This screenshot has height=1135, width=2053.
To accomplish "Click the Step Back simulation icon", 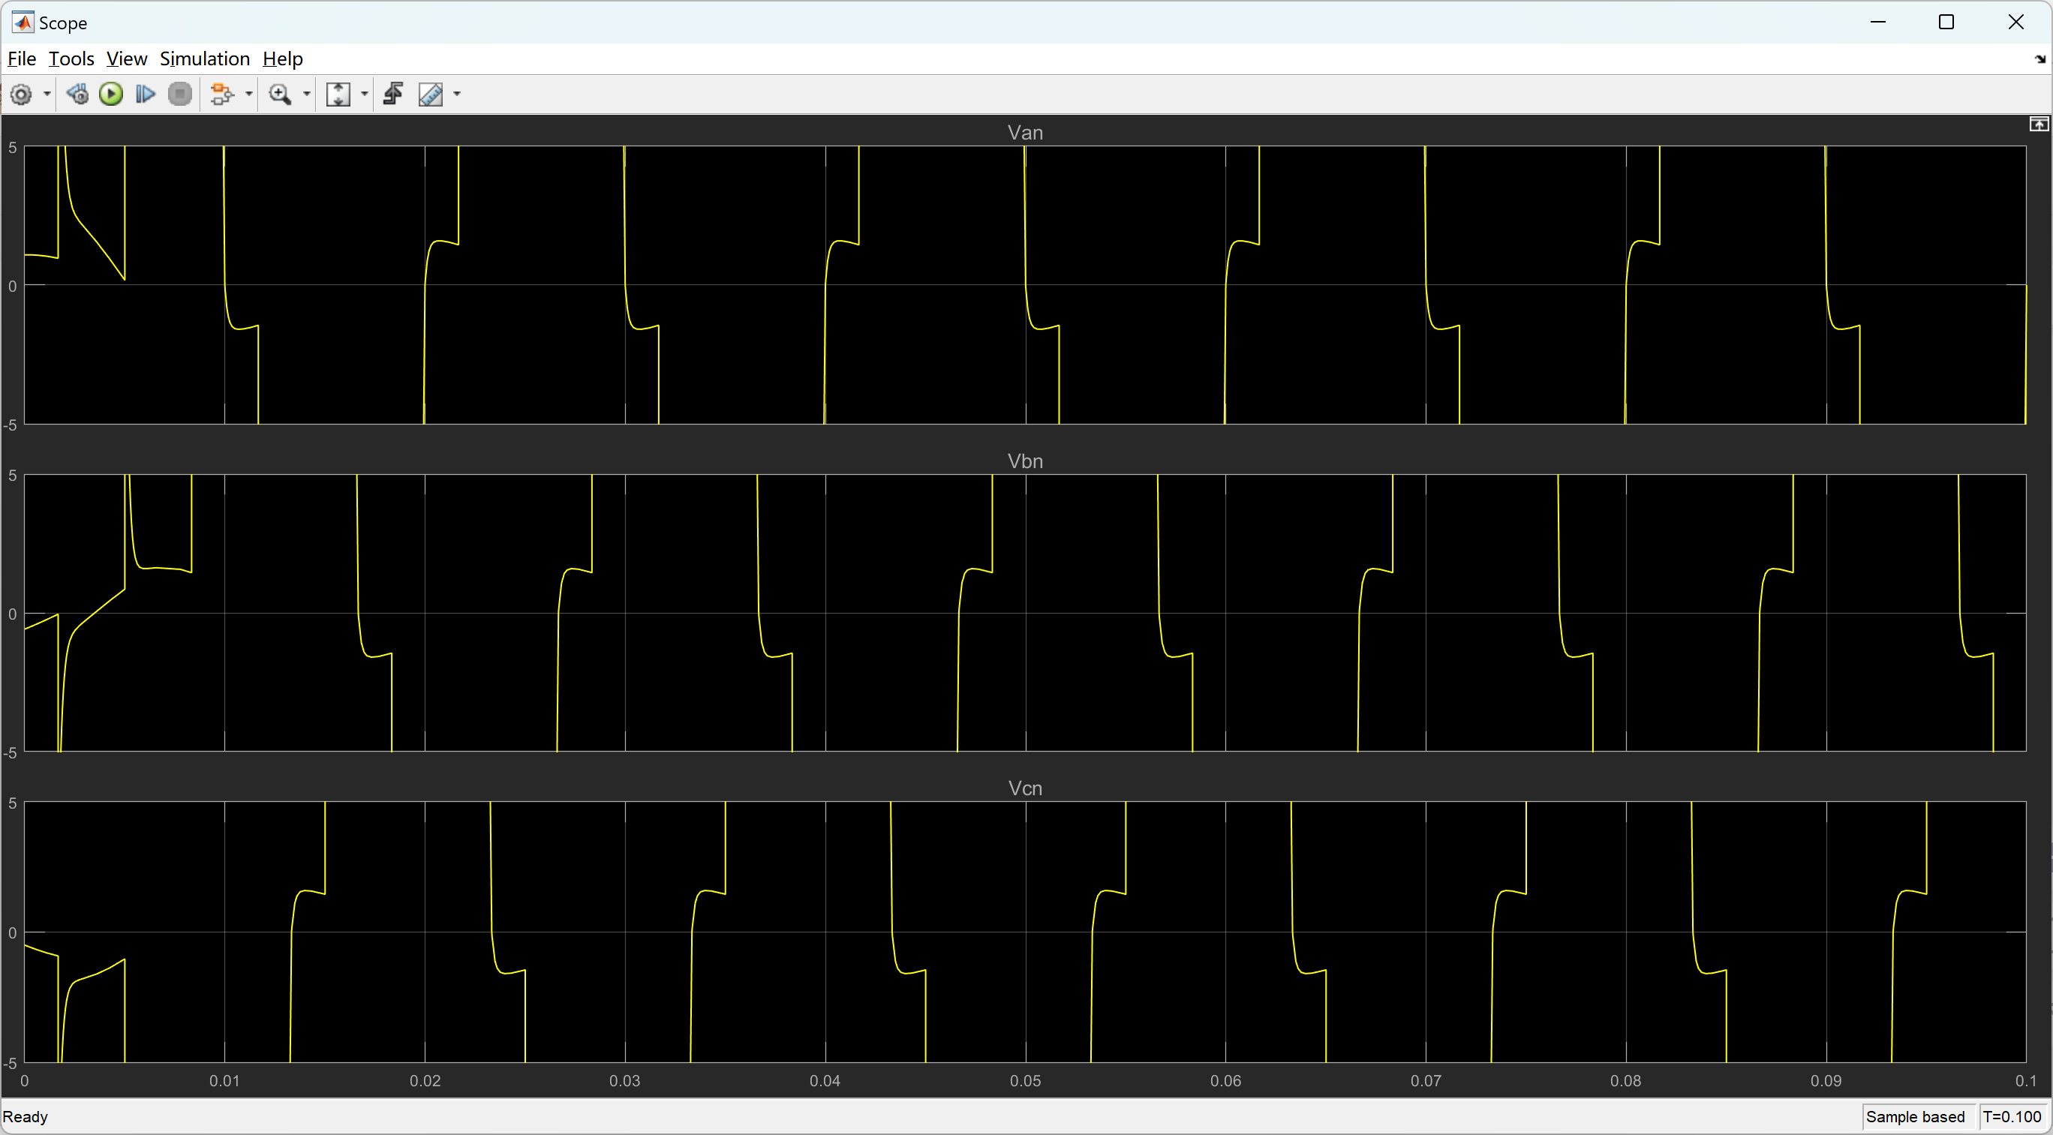I will pos(77,95).
